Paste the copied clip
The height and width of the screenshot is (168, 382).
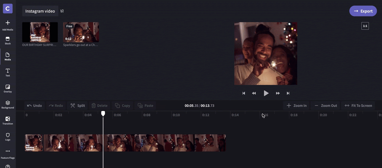pos(146,106)
